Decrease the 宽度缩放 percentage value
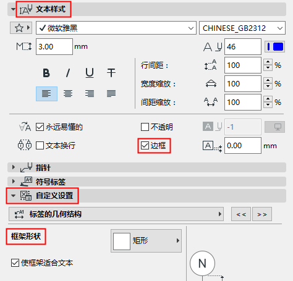The width and height of the screenshot is (293, 281). pos(268,86)
